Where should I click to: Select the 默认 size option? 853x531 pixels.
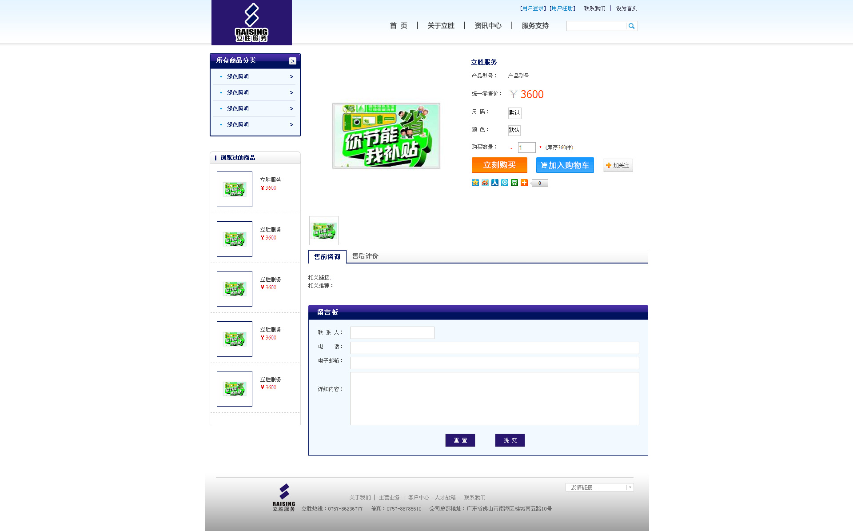[514, 113]
